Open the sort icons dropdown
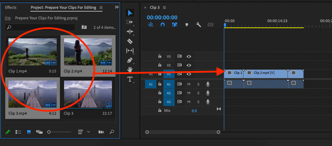332x146 pixels. pyautogui.click(x=84, y=132)
